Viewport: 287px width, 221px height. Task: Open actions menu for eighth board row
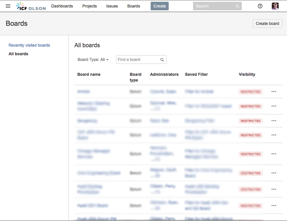tap(274, 206)
